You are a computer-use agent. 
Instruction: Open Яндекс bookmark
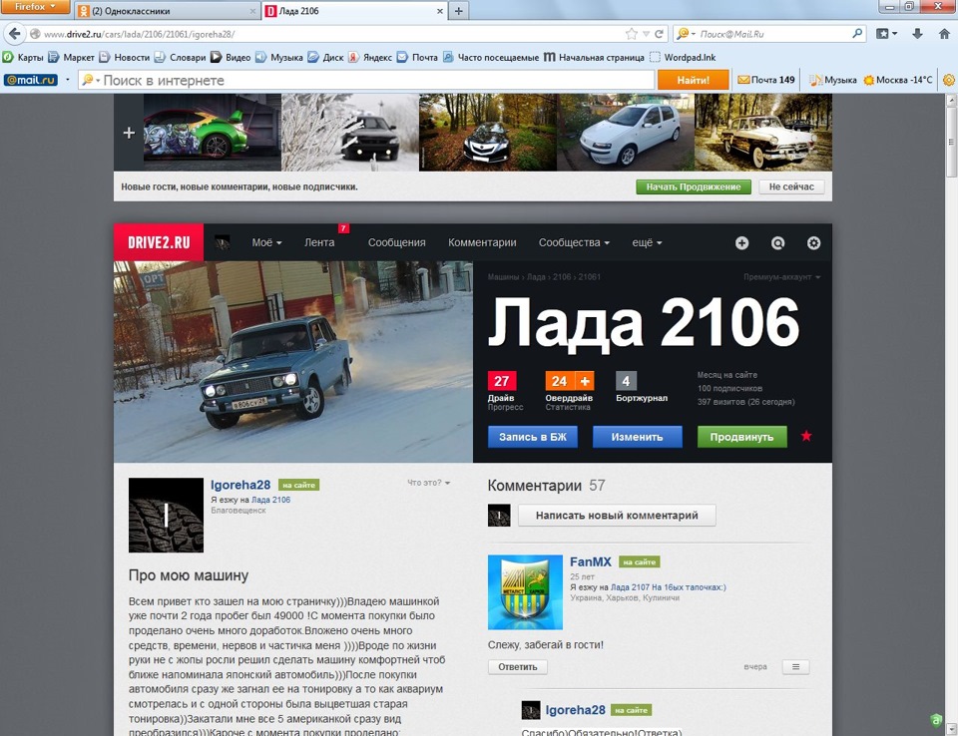[x=370, y=58]
